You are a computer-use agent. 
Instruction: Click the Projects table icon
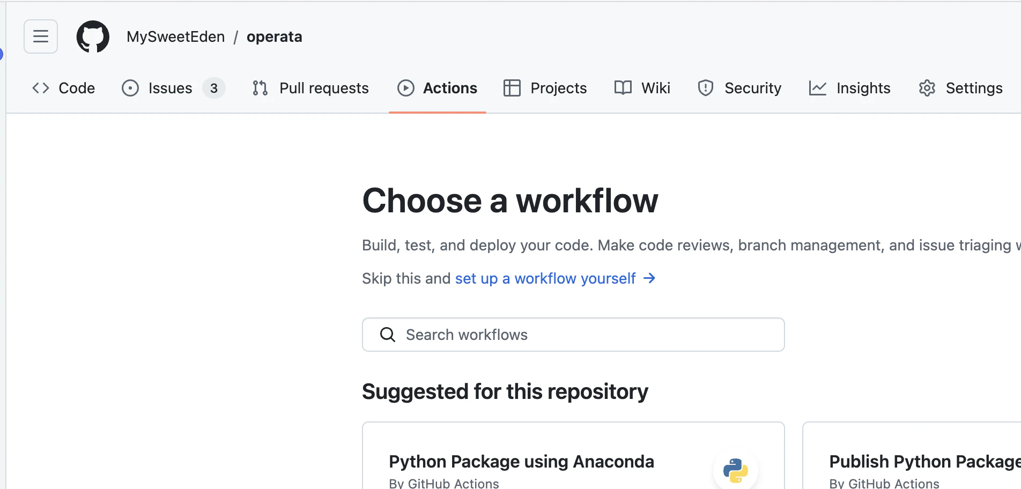tap(512, 88)
